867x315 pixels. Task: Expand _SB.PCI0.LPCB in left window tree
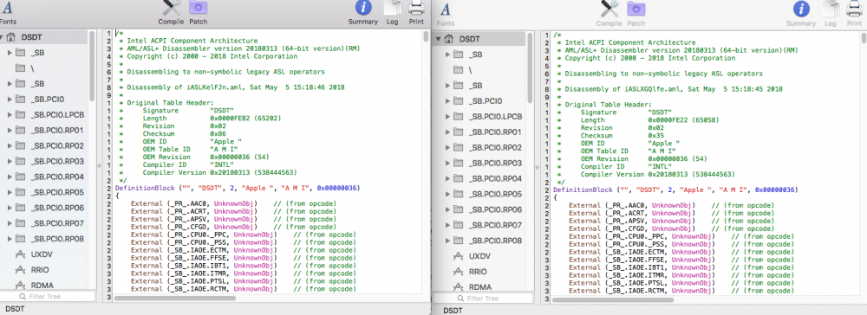tap(10, 115)
